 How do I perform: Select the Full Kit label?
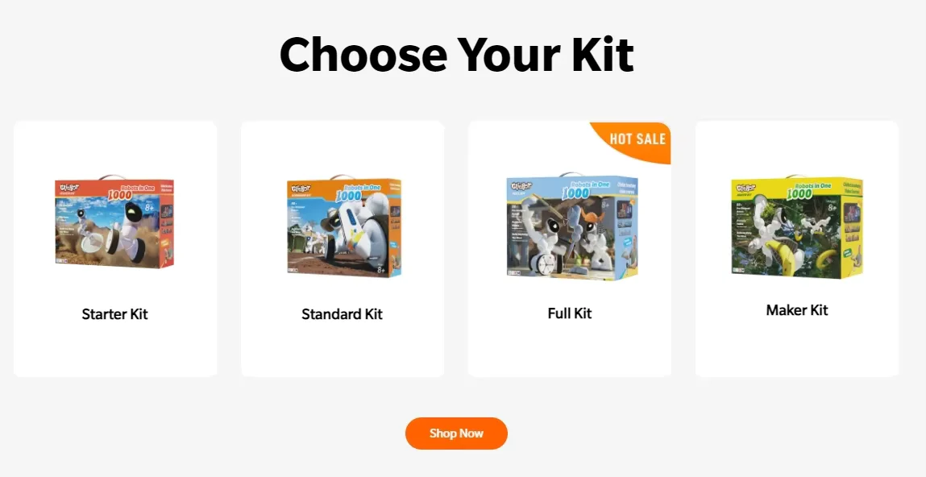point(569,313)
